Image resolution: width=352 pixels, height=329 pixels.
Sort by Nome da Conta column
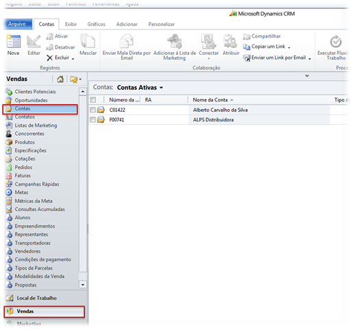click(x=210, y=100)
